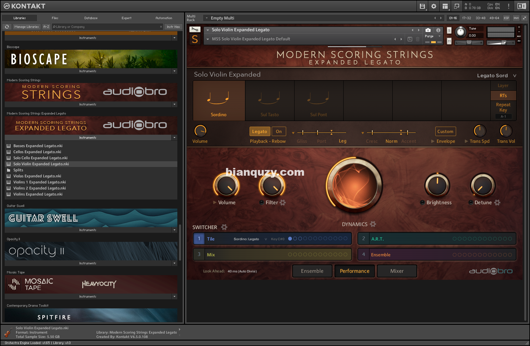Open workspace layout panel icon
This screenshot has width=530, height=346.
445,6
